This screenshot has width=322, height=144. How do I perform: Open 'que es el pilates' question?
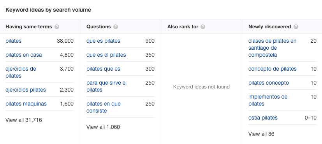pos(106,55)
